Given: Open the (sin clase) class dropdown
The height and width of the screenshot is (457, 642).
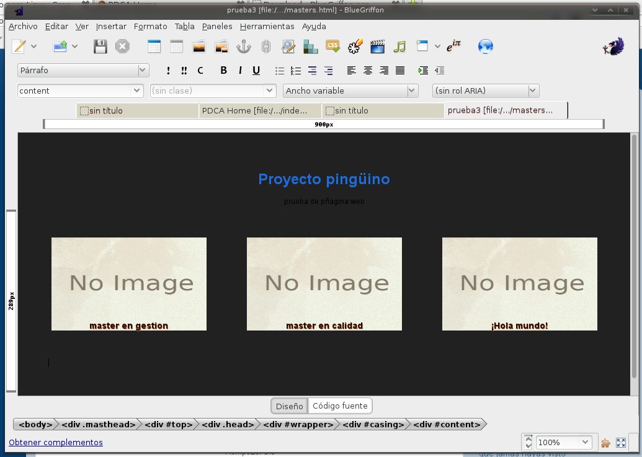Looking at the screenshot, I should 213,91.
